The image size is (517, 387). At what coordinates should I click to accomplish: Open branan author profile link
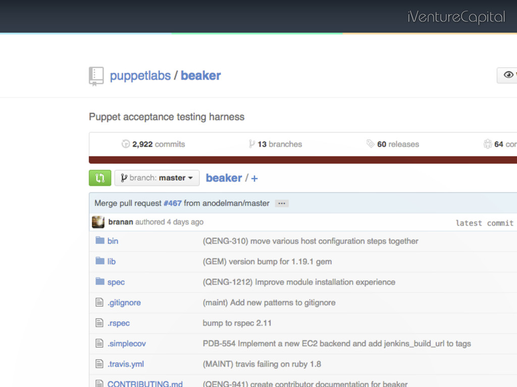coord(121,222)
